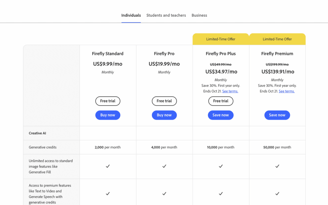Screen dimensions: 328x205
Task: Click the Firefly Premium plan heading
Action: pyautogui.click(x=277, y=54)
